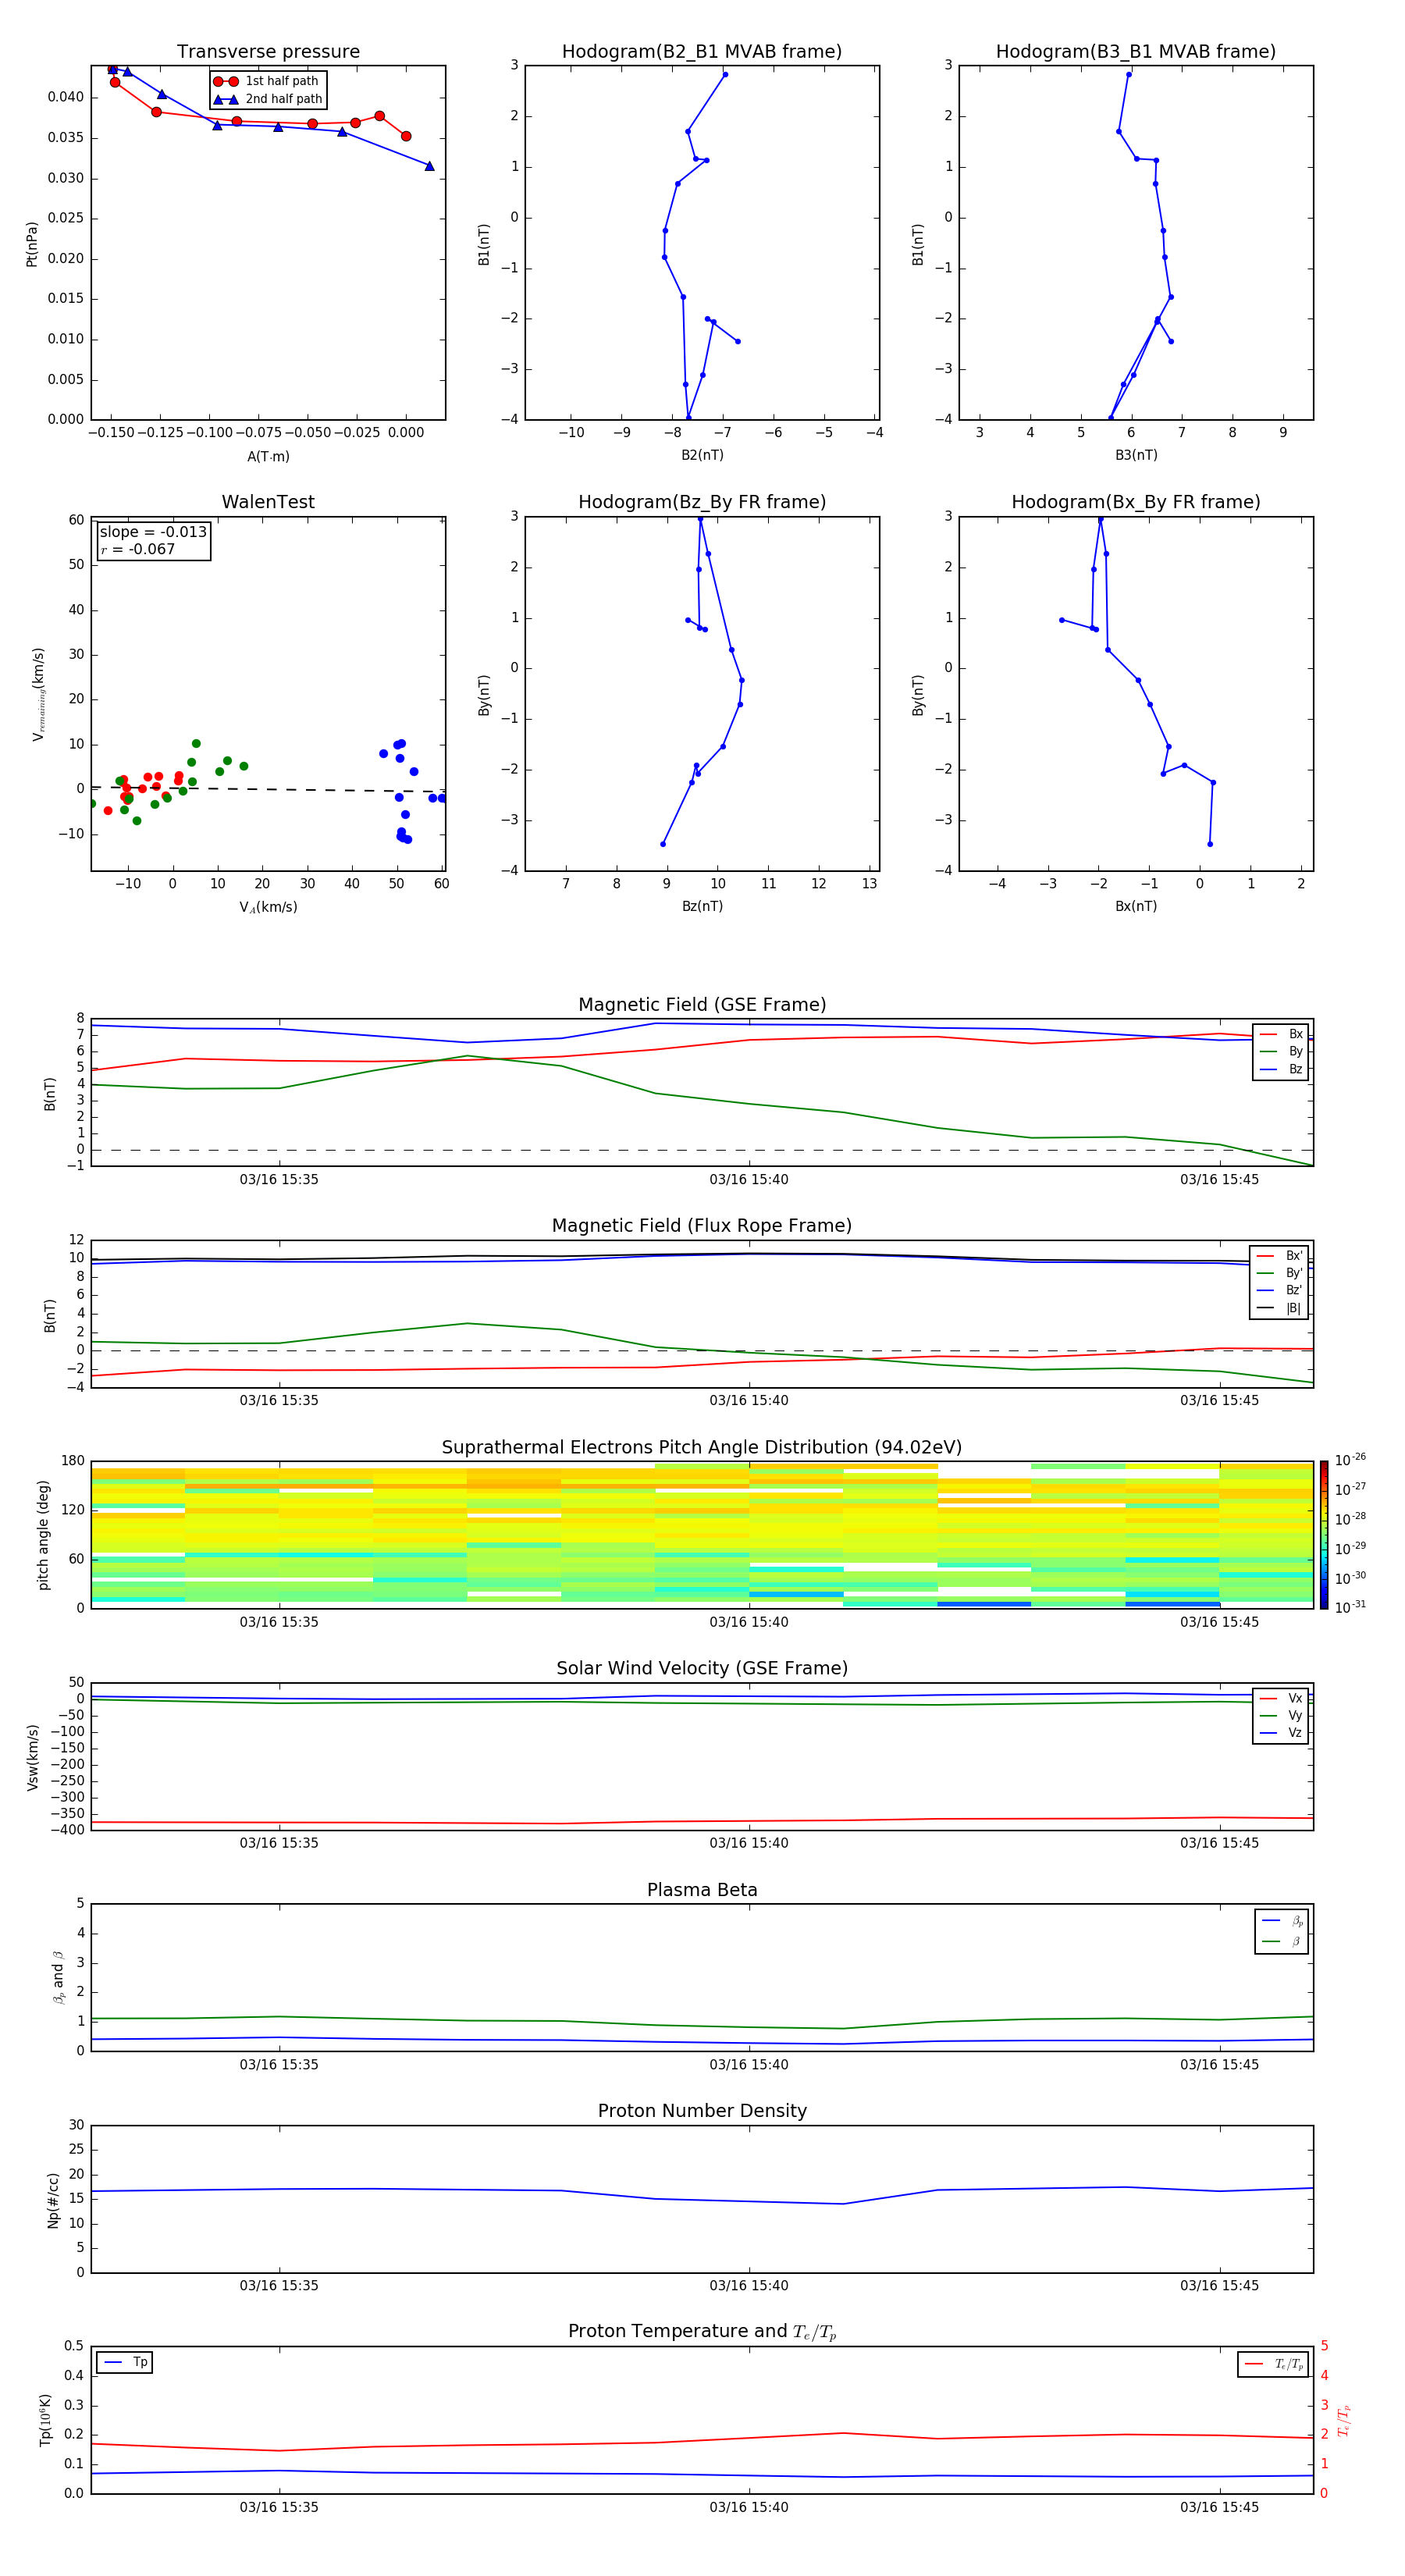Select "Bx" in GSE magnetic field legend

point(1282,1034)
